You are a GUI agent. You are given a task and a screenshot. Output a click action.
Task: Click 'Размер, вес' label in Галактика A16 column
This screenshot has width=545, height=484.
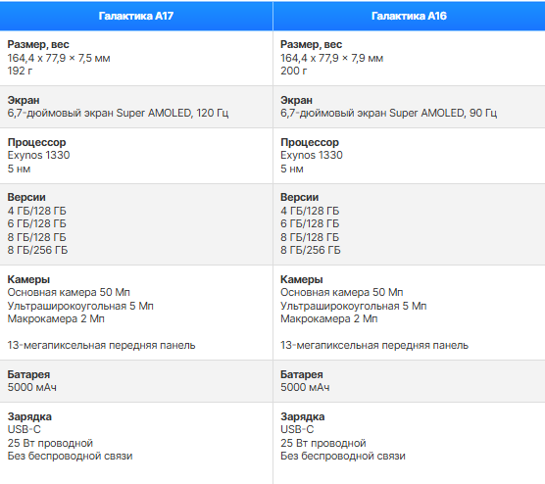point(312,44)
